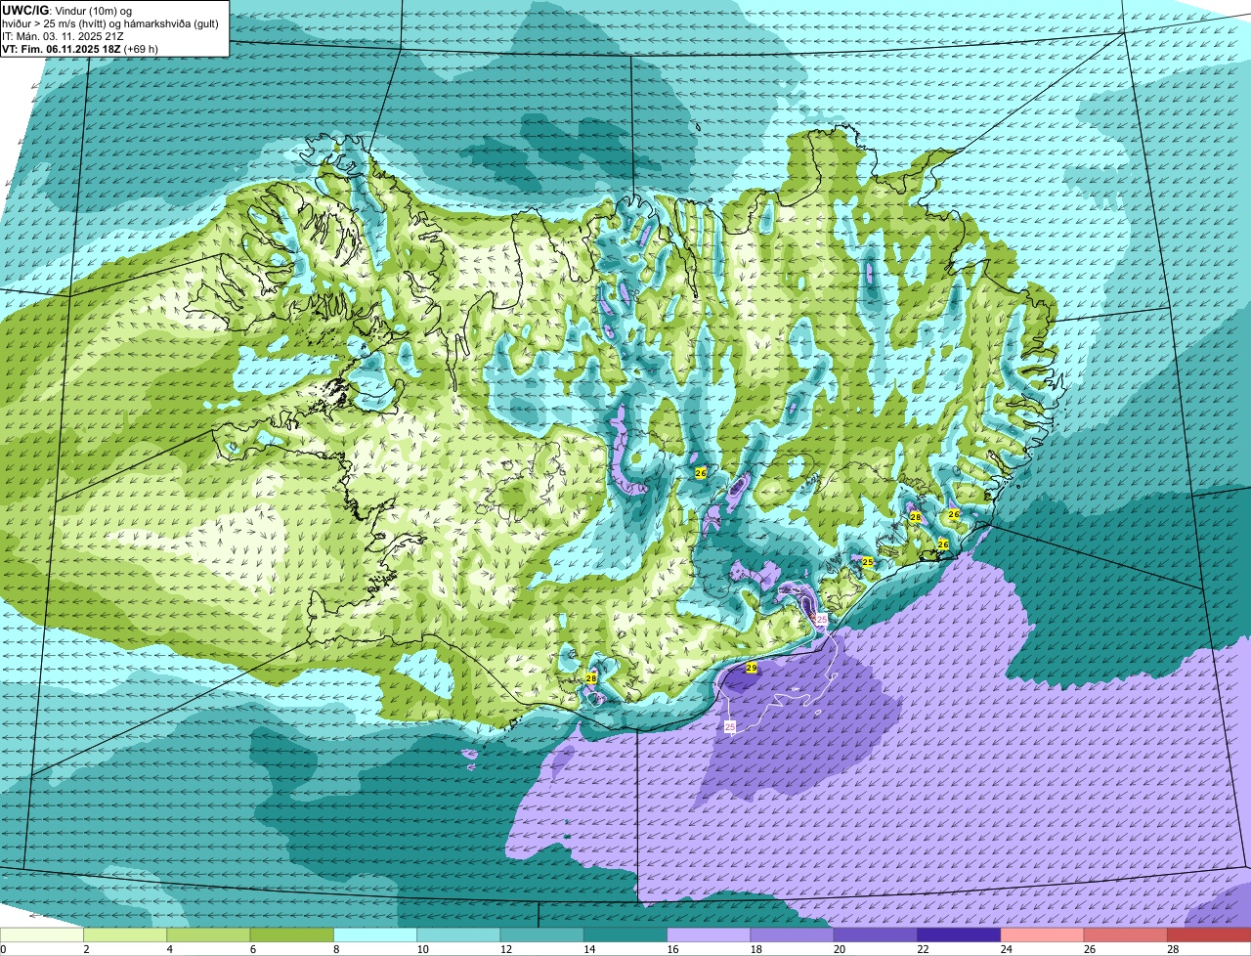Pick the 26–28 m/s coral legend swatch
The width and height of the screenshot is (1251, 956).
click(1126, 934)
